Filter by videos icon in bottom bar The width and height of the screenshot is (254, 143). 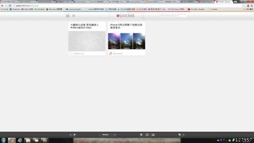point(147,135)
